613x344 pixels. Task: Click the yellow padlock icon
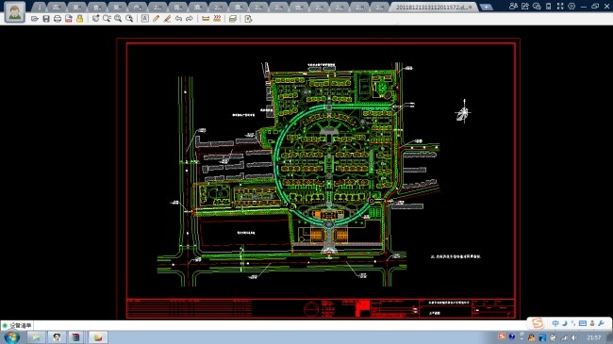click(80, 19)
